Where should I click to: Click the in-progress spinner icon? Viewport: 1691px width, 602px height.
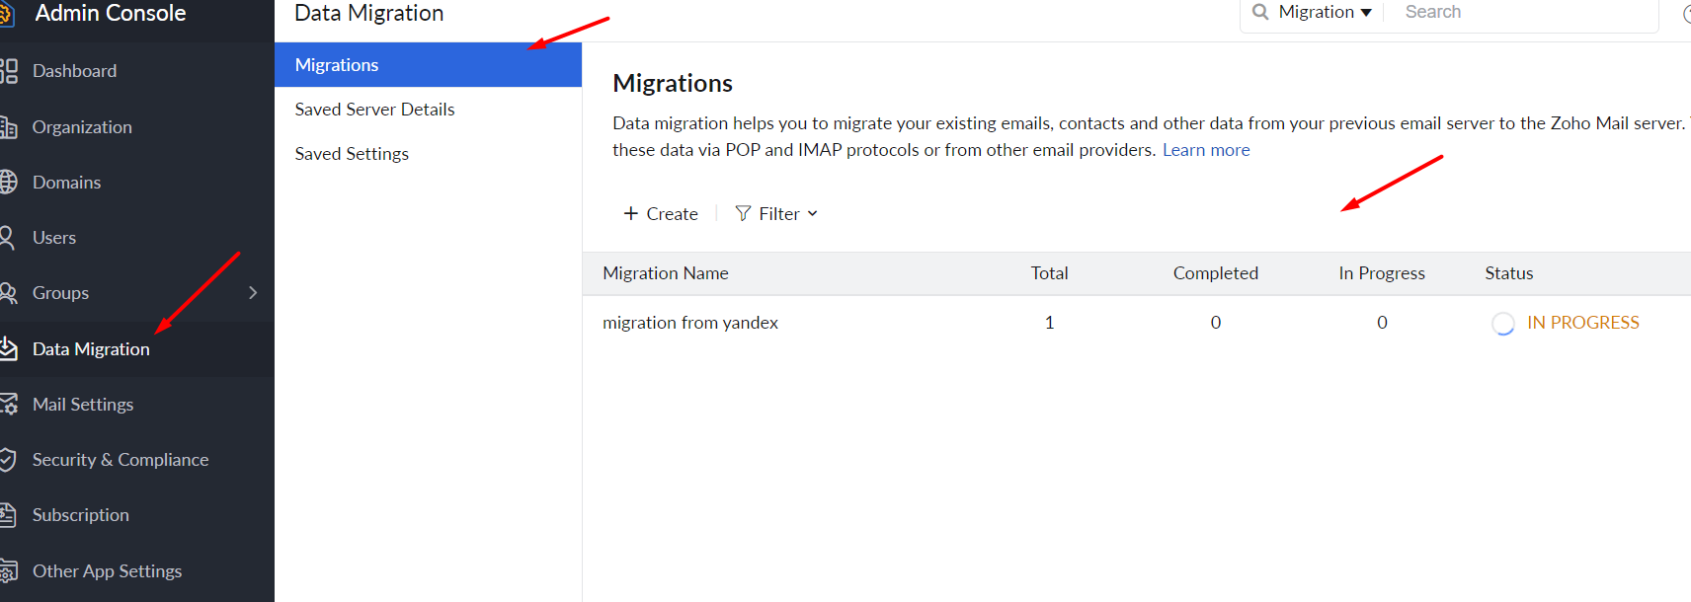[1503, 324]
